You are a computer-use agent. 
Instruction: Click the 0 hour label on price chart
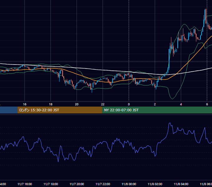tap(129, 104)
